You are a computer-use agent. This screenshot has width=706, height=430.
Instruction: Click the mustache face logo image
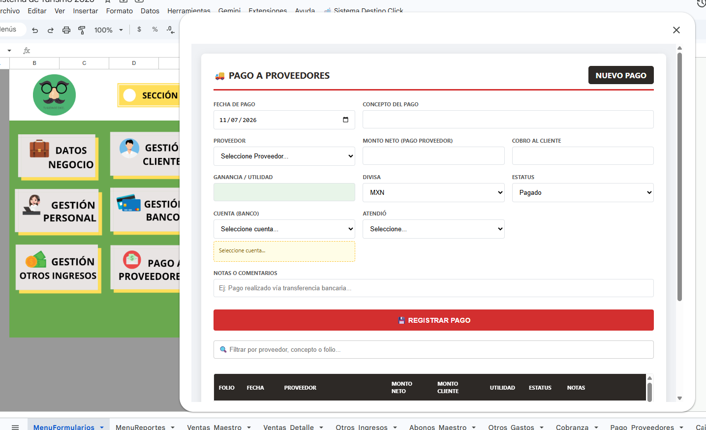(54, 95)
